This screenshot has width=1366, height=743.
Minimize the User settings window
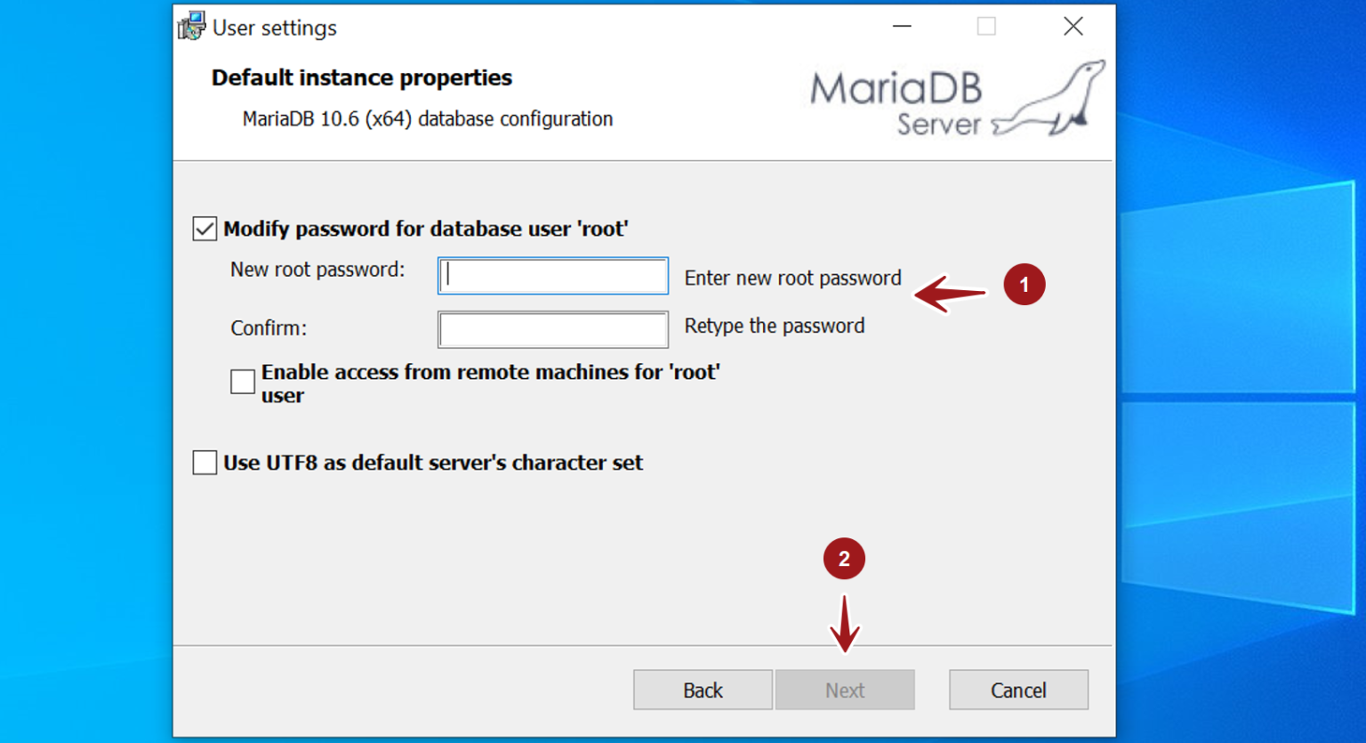click(x=901, y=27)
